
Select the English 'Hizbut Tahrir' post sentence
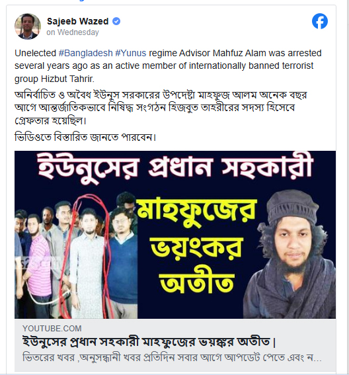click(x=168, y=65)
